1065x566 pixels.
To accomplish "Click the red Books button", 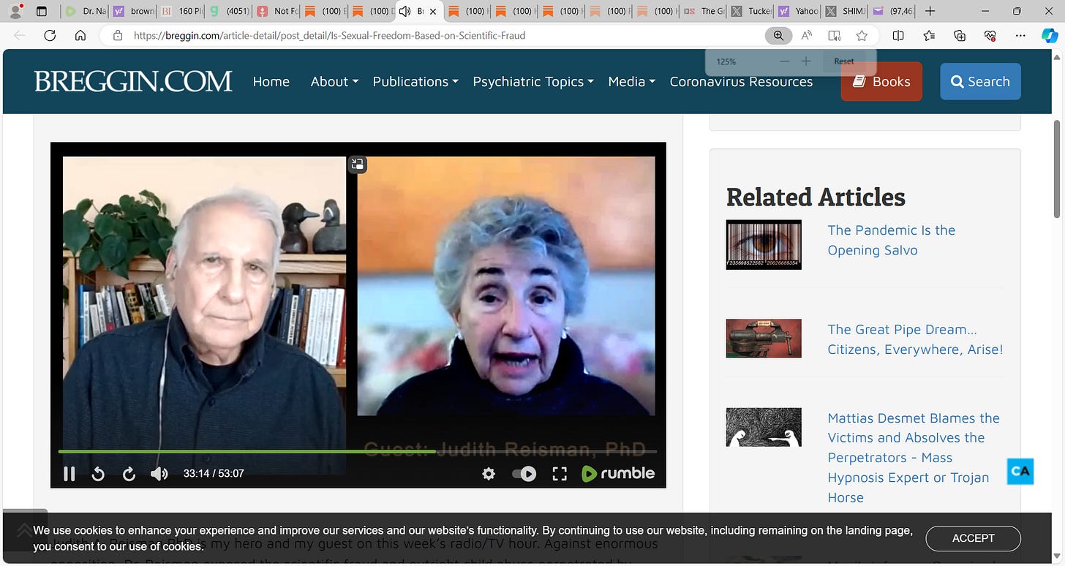I will (881, 81).
